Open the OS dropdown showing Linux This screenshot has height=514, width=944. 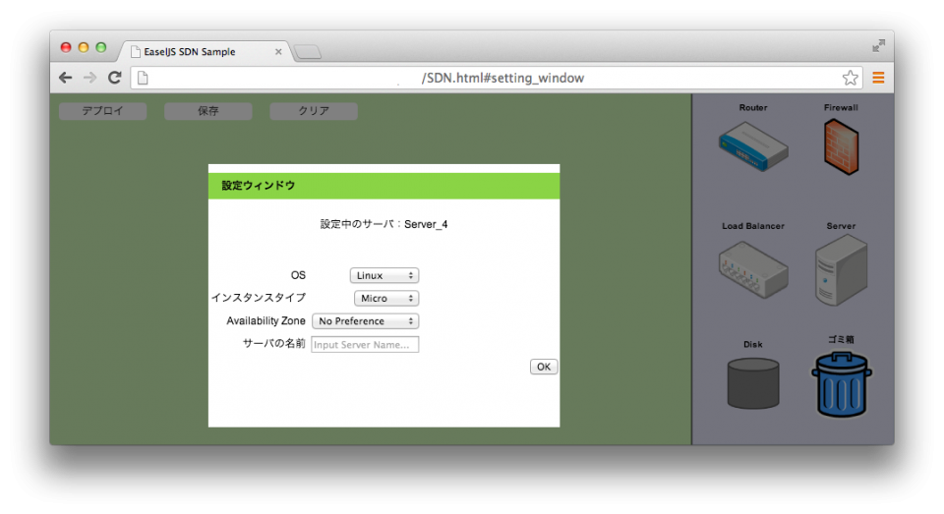pyautogui.click(x=384, y=275)
